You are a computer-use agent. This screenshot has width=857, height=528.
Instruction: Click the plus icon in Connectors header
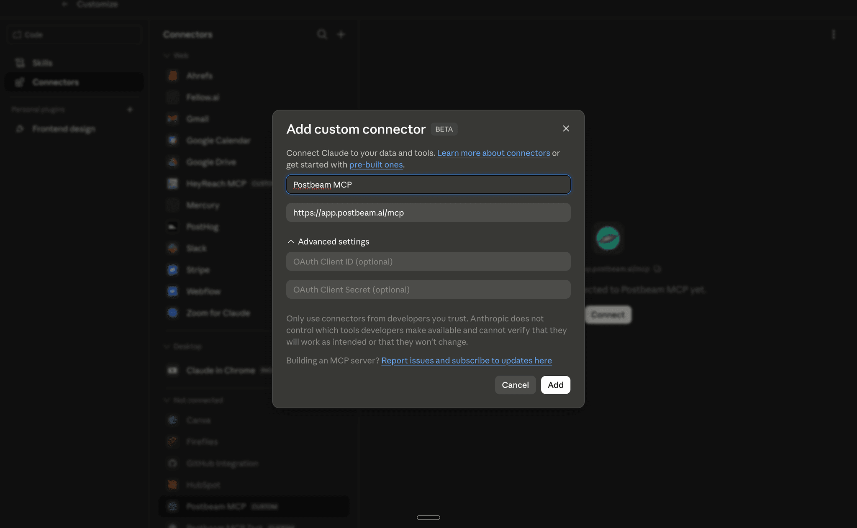point(341,34)
